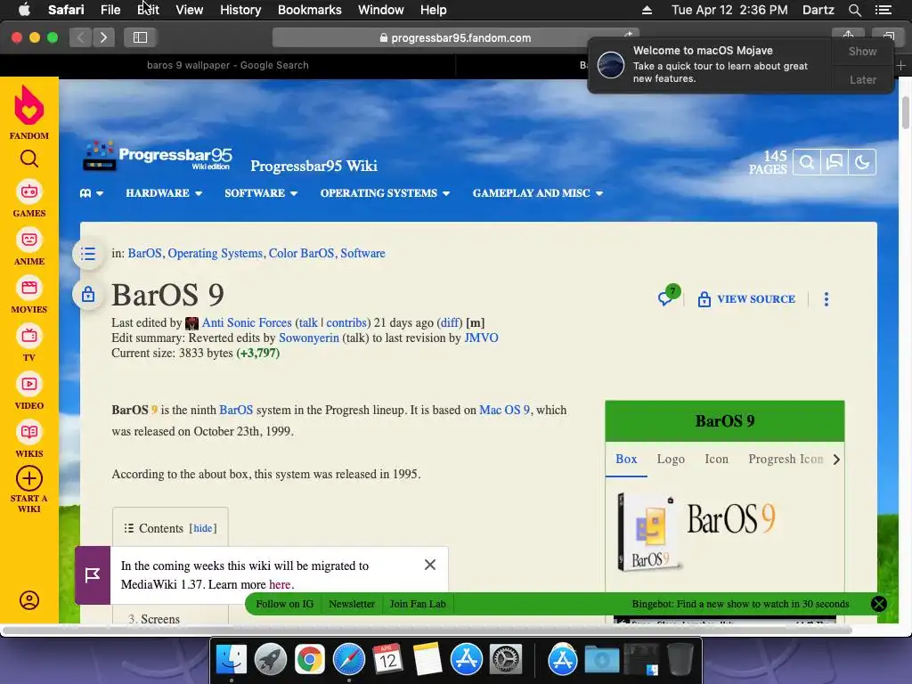Open Google Chrome from the Dock
The image size is (912, 684).
point(309,660)
